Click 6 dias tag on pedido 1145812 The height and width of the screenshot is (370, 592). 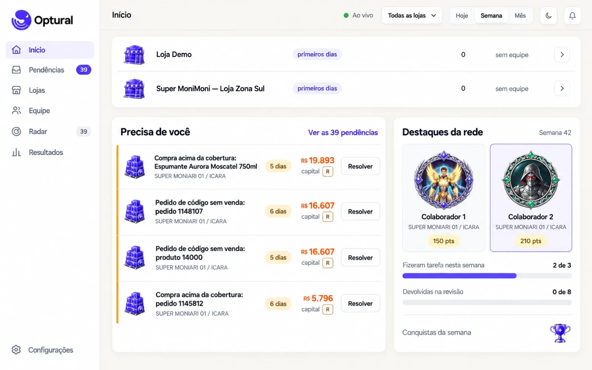coord(278,304)
